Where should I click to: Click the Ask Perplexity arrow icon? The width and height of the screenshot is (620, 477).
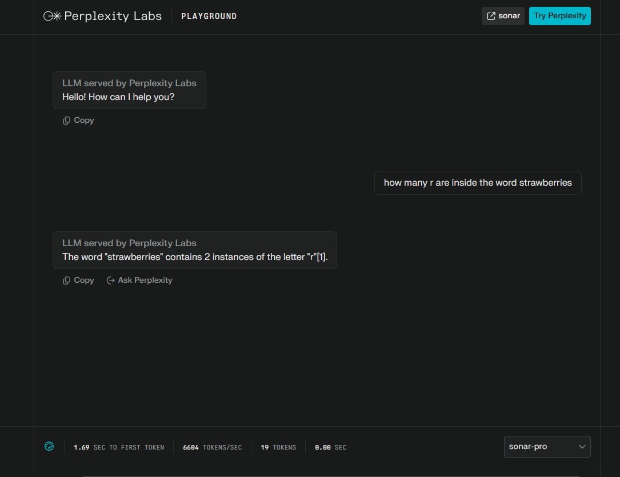pyautogui.click(x=111, y=280)
